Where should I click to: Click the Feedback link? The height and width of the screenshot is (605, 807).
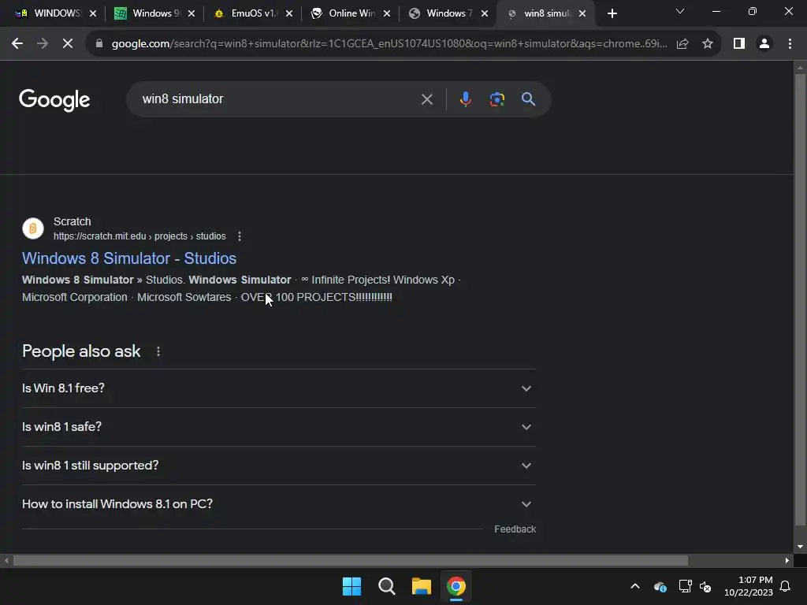click(515, 529)
